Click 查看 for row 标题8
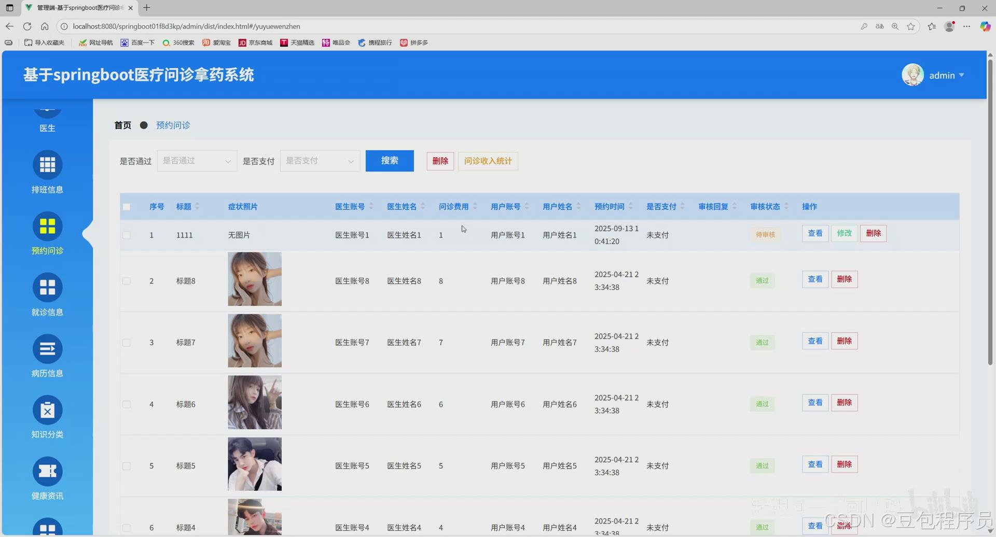This screenshot has height=537, width=996. (x=815, y=279)
